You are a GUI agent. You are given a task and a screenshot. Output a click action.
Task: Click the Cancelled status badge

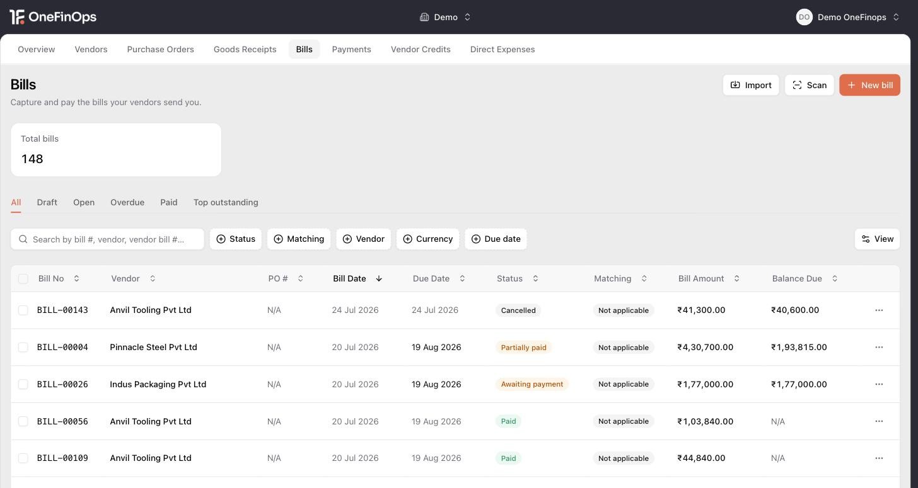pos(518,310)
